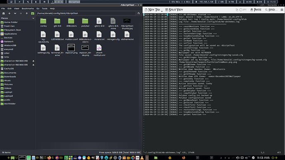Viewport: 285px width, 160px height.
Task: Switch to workspace 3 in top polybar
Action: click(59, 2)
